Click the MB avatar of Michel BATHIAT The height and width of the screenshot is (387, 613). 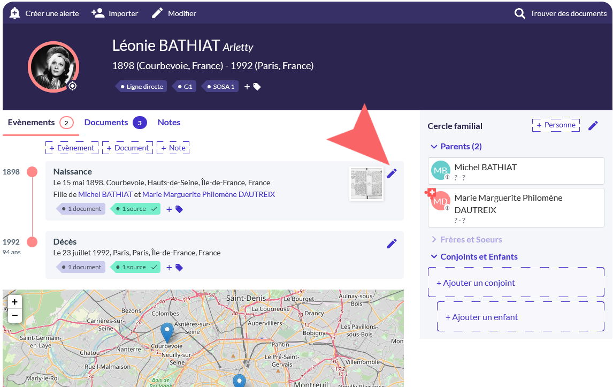441,170
